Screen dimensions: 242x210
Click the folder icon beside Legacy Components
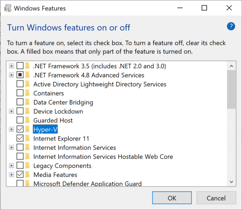28,166
